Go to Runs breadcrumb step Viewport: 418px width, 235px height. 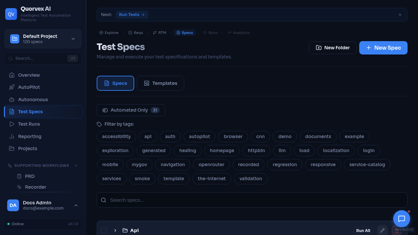click(210, 33)
